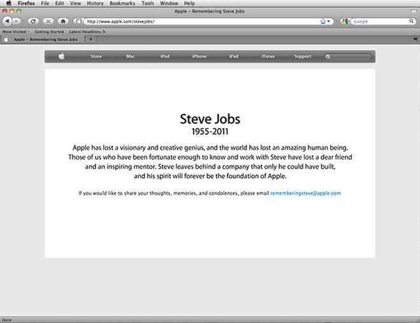Go to iPhone in Apple navigation
The width and height of the screenshot is (420, 323).
(x=199, y=56)
